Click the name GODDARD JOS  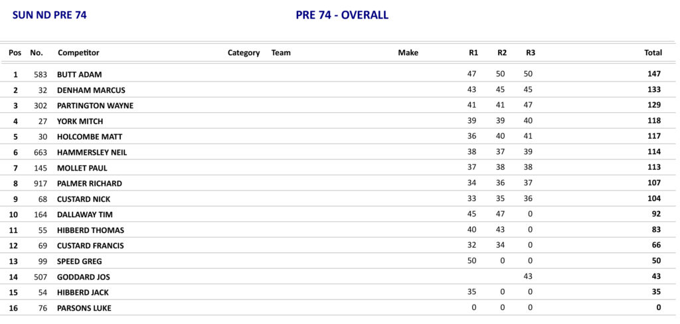click(83, 277)
